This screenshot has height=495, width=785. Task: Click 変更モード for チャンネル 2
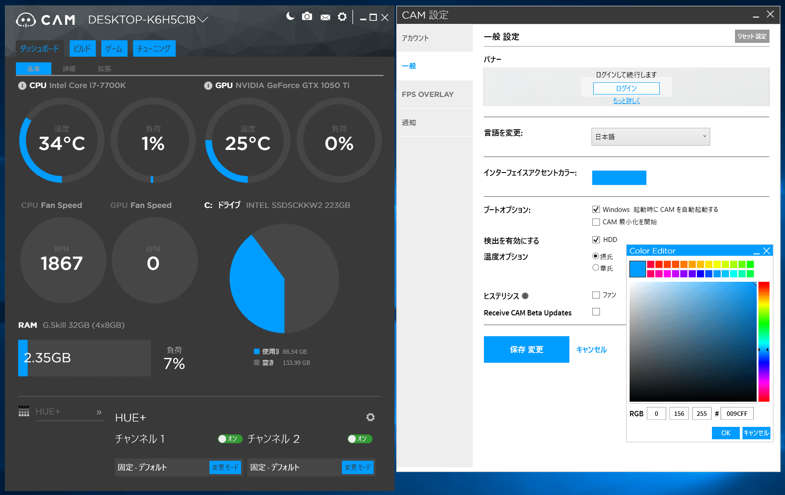click(357, 467)
